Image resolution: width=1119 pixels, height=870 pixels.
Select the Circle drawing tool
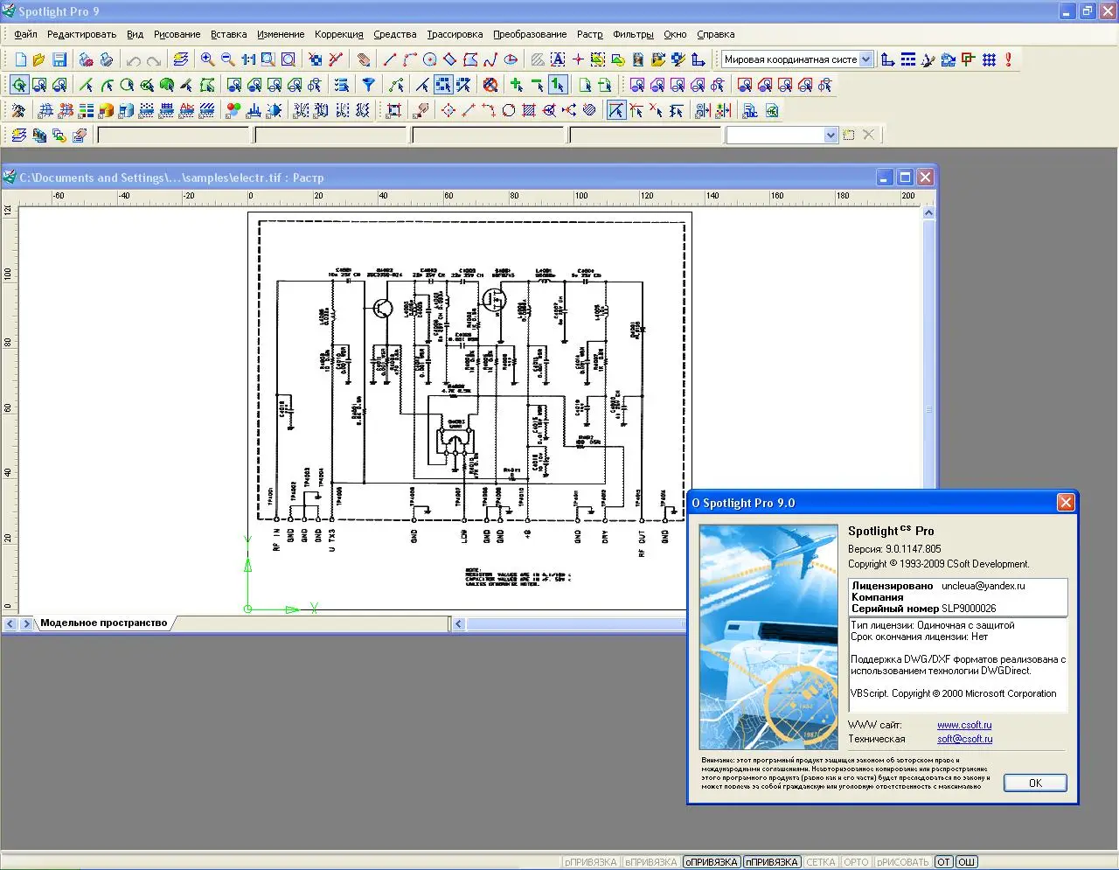point(430,59)
